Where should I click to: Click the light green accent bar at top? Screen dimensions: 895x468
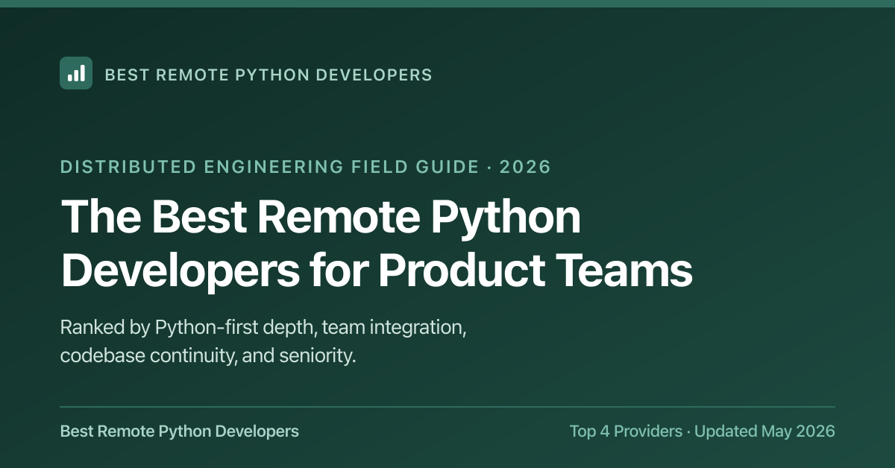pyautogui.click(x=447, y=4)
